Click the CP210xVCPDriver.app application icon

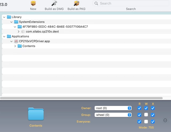pyautogui.click(x=16, y=41)
